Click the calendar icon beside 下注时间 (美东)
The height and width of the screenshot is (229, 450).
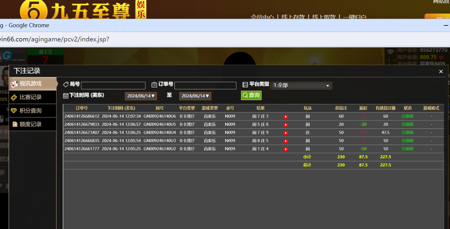point(65,96)
